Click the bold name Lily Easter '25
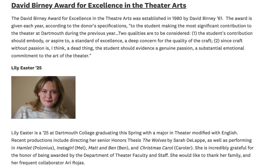 27,68
